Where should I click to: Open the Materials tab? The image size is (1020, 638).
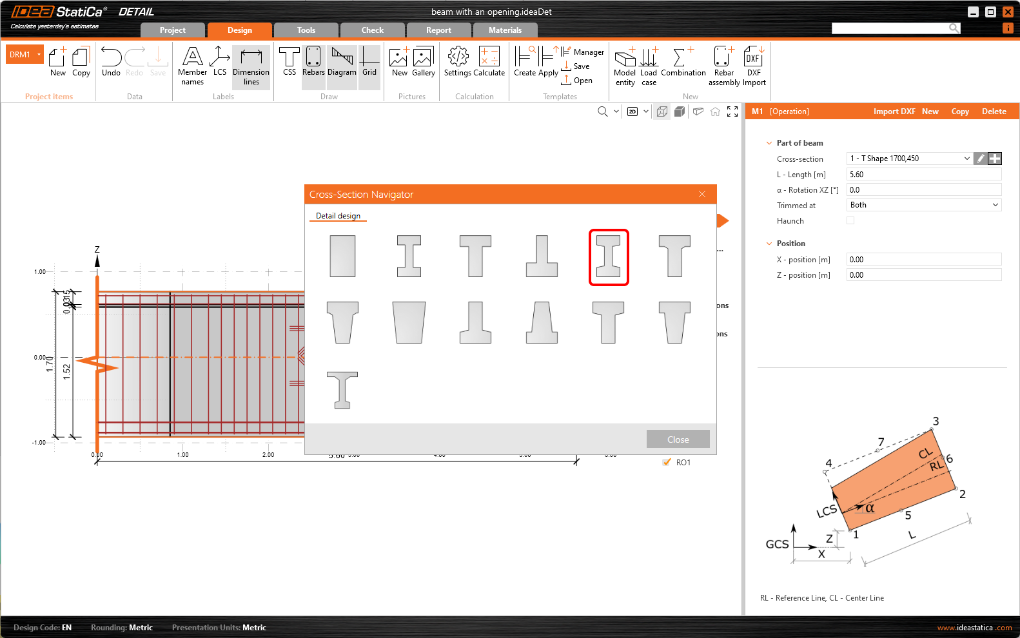[505, 30]
